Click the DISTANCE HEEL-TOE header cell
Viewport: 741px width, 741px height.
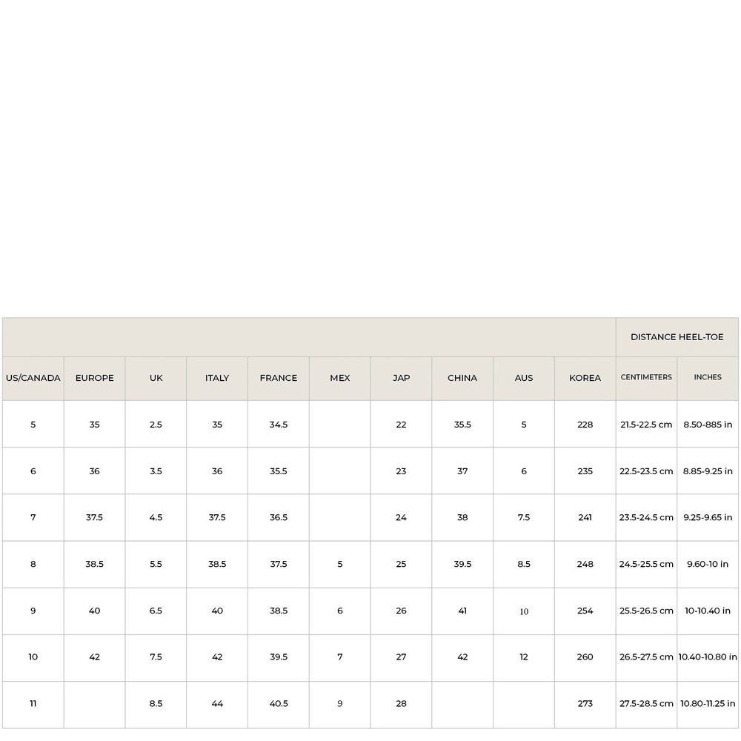pyautogui.click(x=677, y=337)
